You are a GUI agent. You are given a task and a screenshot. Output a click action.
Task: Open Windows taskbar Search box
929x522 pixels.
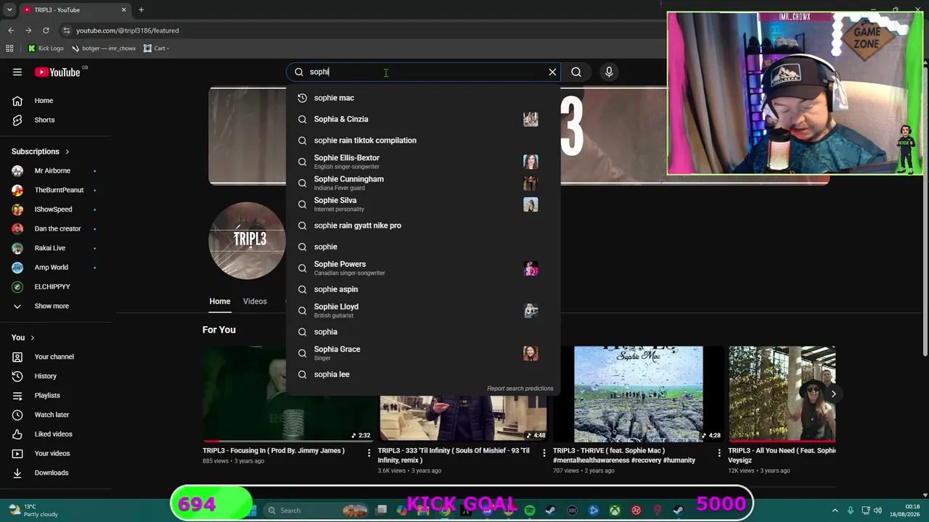point(315,510)
